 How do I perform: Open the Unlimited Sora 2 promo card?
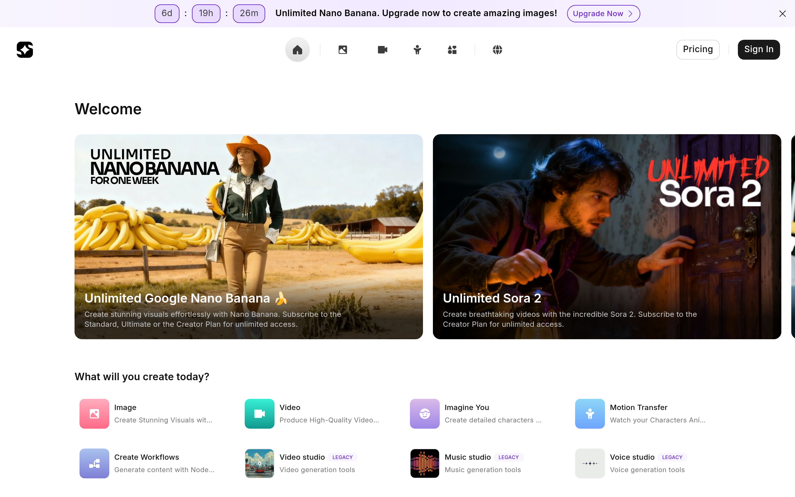pos(606,236)
